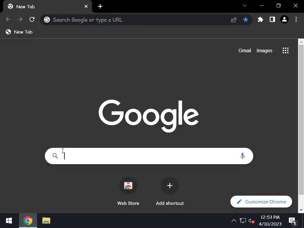Start voice search with microphone
304x228 pixels.
click(242, 156)
